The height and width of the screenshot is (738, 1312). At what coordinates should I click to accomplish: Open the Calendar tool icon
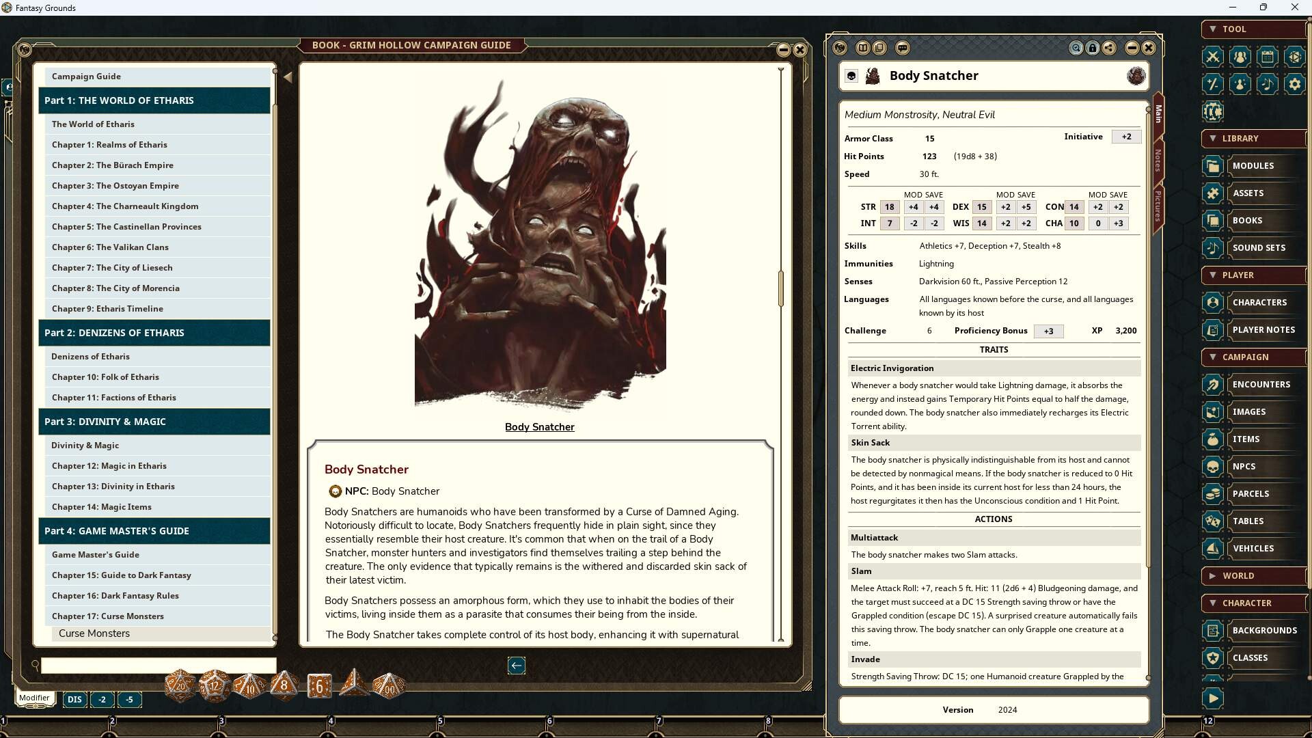(1267, 57)
